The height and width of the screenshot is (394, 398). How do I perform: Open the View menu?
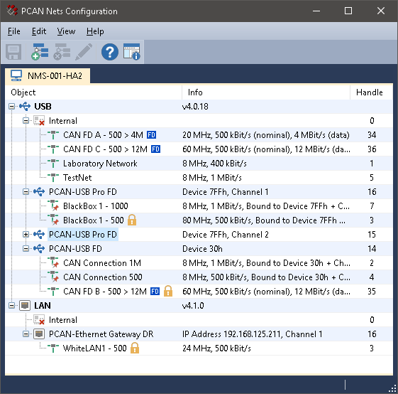(x=66, y=31)
